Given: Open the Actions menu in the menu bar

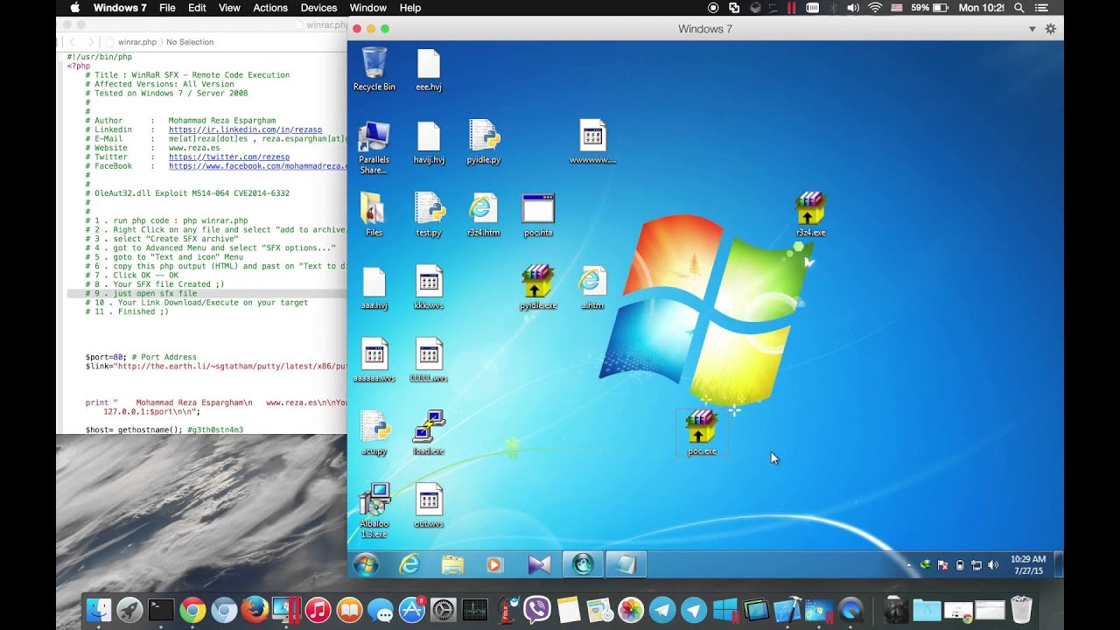Looking at the screenshot, I should click(270, 8).
